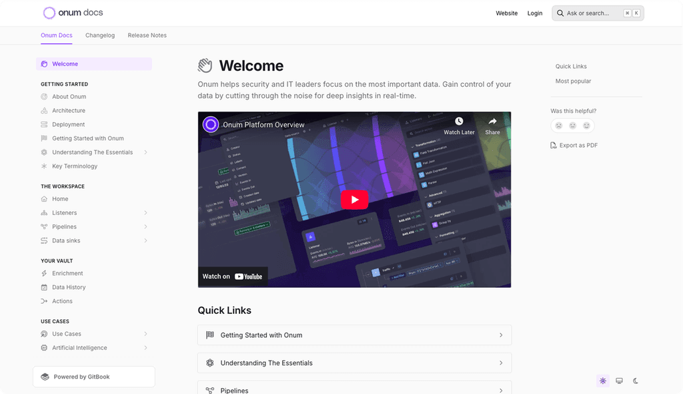Switch to dark mode with the moon icon

(x=635, y=381)
